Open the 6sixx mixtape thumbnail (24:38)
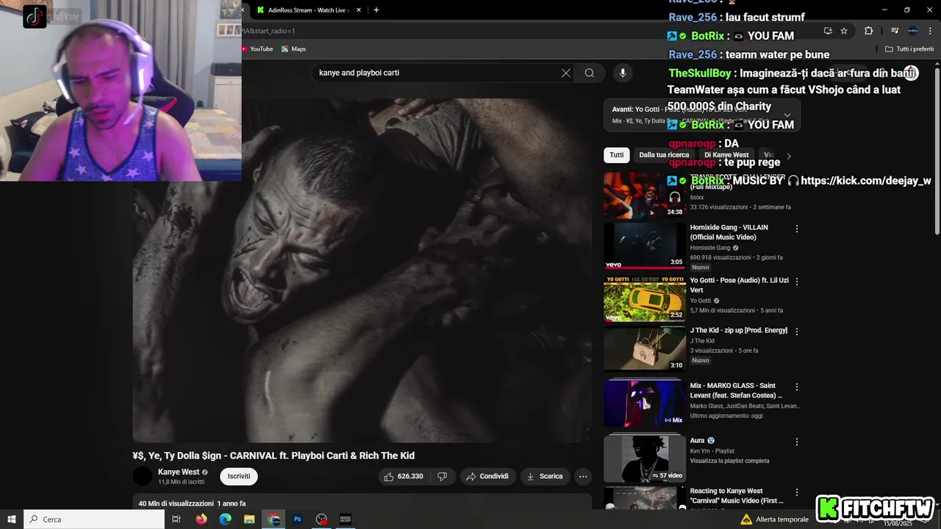Screen dimensions: 941x529 coord(645,195)
